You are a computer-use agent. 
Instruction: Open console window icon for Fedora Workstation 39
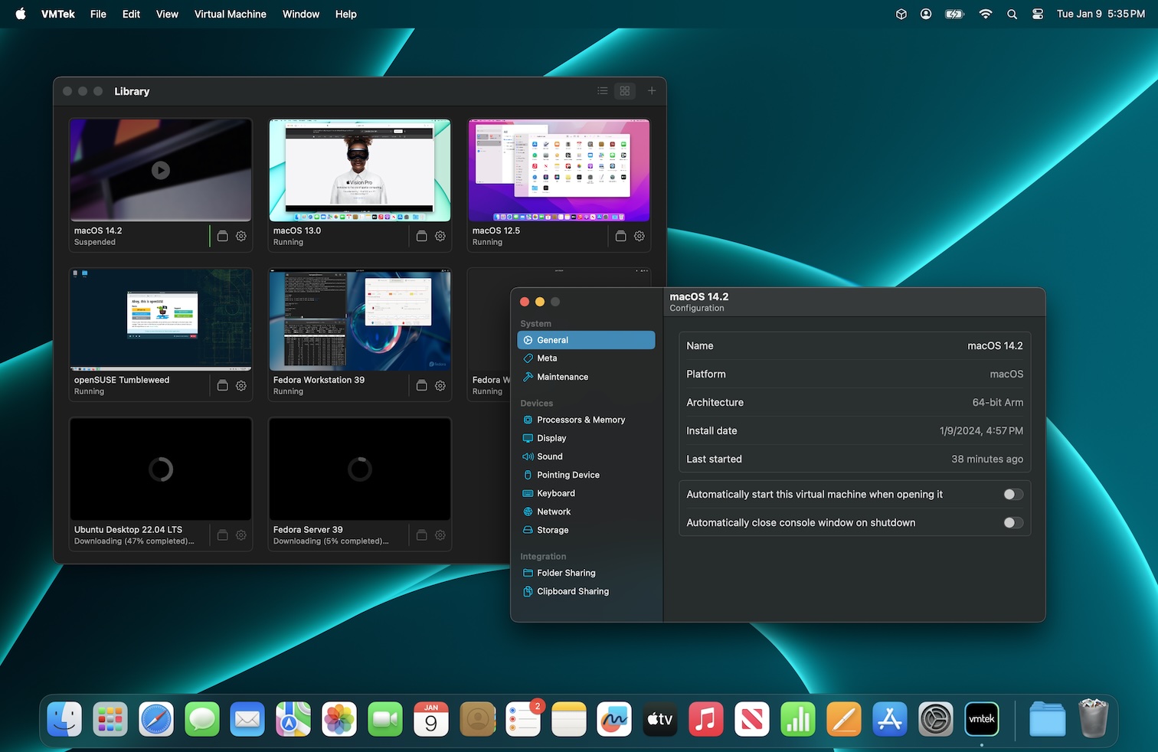(421, 385)
